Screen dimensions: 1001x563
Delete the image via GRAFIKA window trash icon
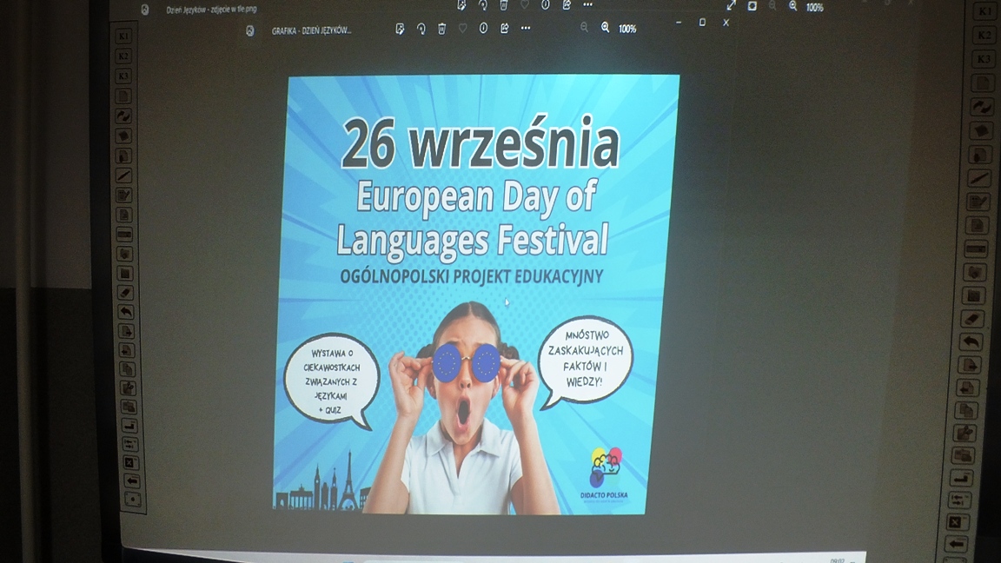click(441, 29)
